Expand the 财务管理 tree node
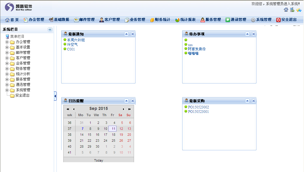 coord(7,69)
